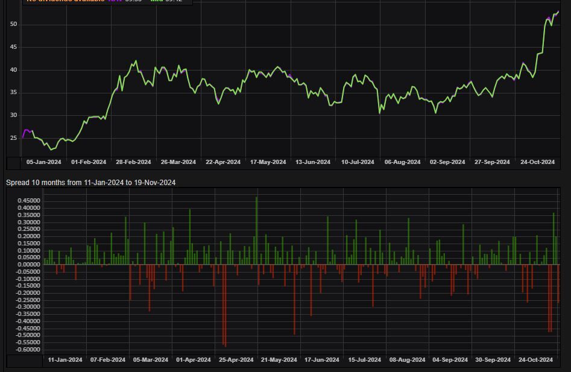Click the 28-Feb-2024 axis date label

tap(133, 162)
